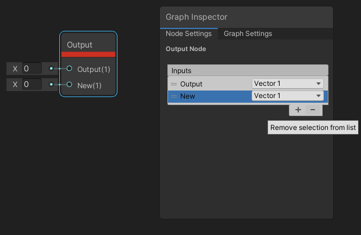Viewport: 361px width, 235px height.
Task: Click the New(1) port circle on the node
Action: (x=69, y=85)
